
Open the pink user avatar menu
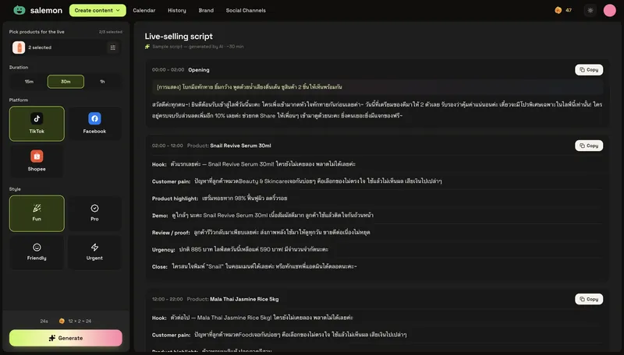pyautogui.click(x=609, y=10)
